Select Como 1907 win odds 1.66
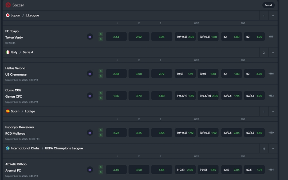Image resolution: width=288 pixels, height=180 pixels. pos(116,96)
